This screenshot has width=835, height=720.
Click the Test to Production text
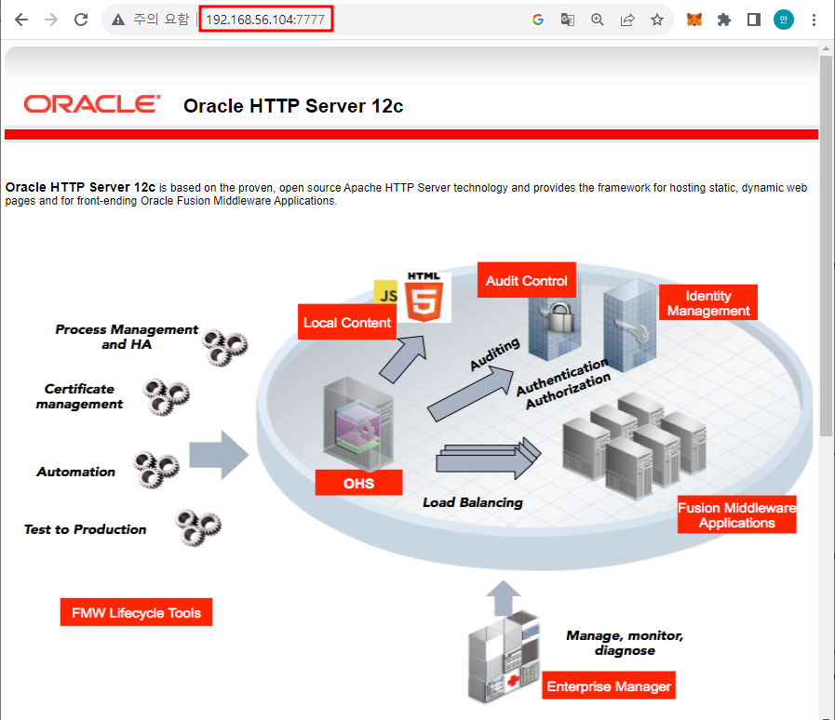pyautogui.click(x=86, y=529)
